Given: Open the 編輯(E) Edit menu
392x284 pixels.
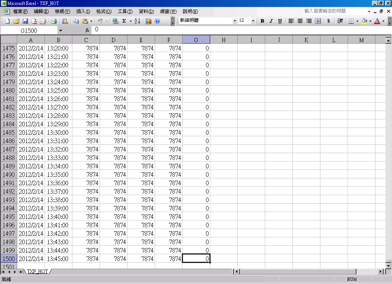Looking at the screenshot, I should tap(41, 11).
